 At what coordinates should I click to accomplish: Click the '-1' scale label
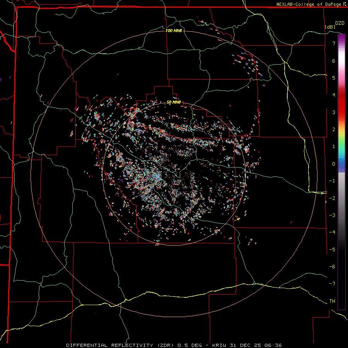[x=332, y=181]
